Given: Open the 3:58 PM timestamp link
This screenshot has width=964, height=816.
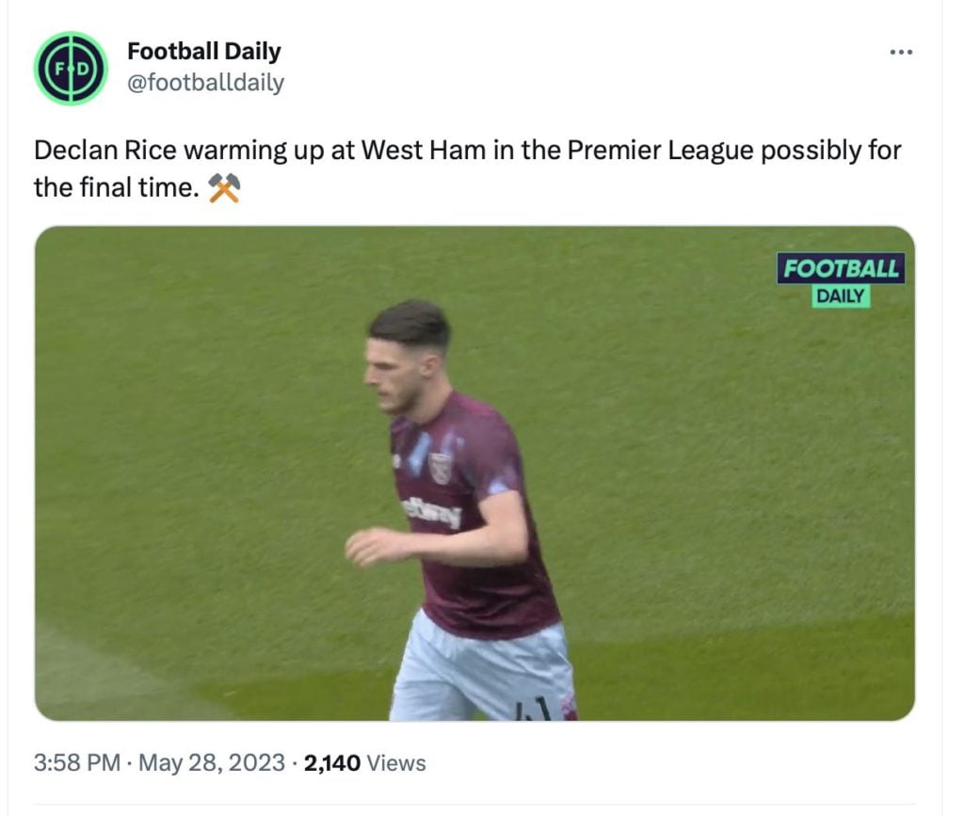Looking at the screenshot, I should click(x=76, y=763).
